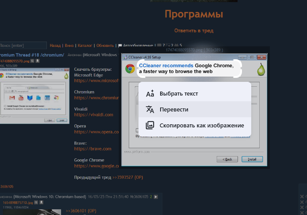Click download icon next to 17474088095570.png
307x215 pixels.
tap(38, 61)
